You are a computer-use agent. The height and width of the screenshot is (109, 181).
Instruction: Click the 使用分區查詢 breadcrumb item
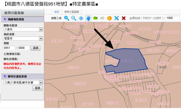(x=72, y=12)
